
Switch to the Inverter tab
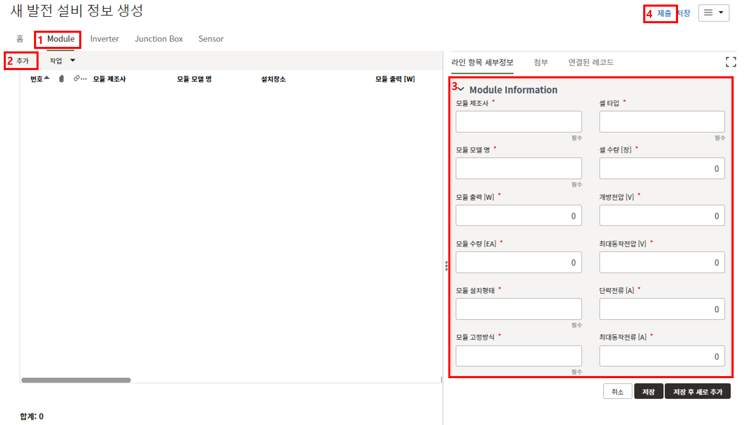[105, 39]
